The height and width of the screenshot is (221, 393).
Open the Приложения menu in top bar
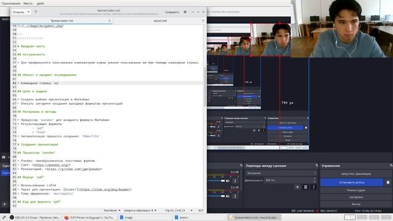pyautogui.click(x=10, y=4)
